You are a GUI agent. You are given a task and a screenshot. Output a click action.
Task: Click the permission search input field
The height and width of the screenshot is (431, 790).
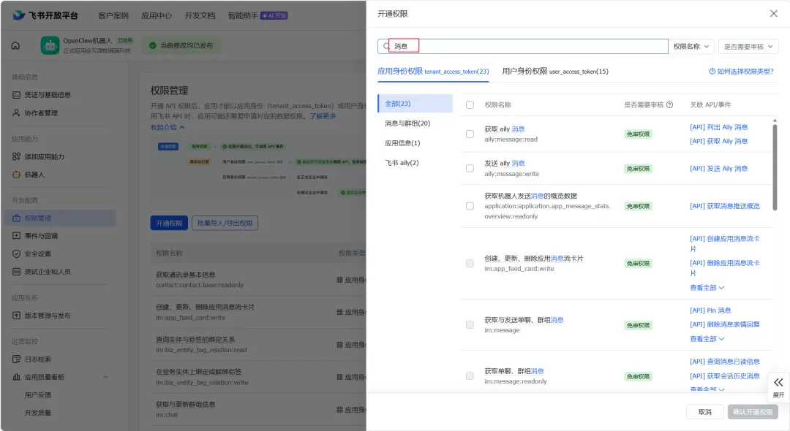coord(523,46)
